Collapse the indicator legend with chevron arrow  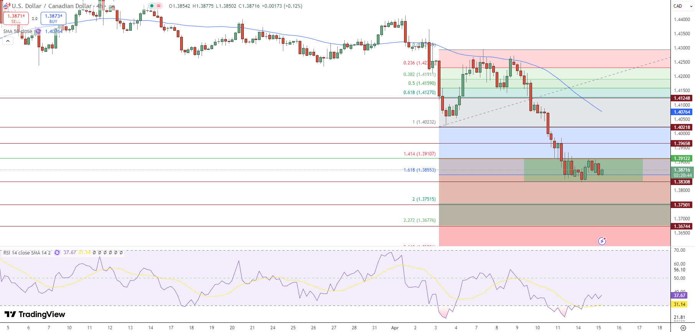(8, 41)
